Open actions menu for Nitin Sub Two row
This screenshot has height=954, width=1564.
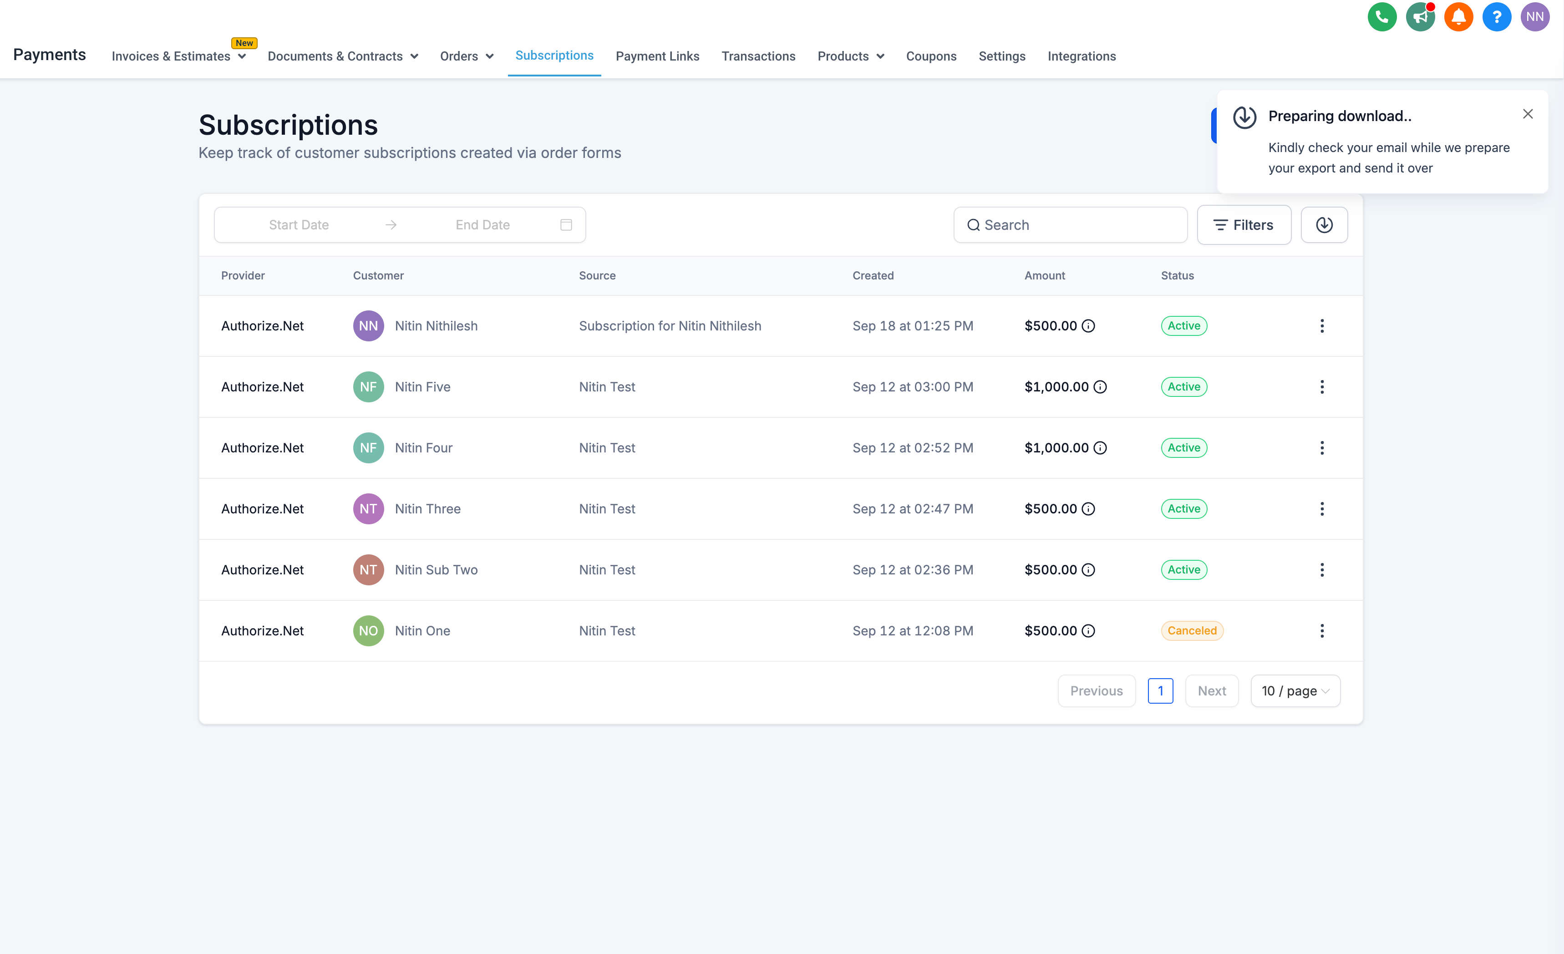1322,570
